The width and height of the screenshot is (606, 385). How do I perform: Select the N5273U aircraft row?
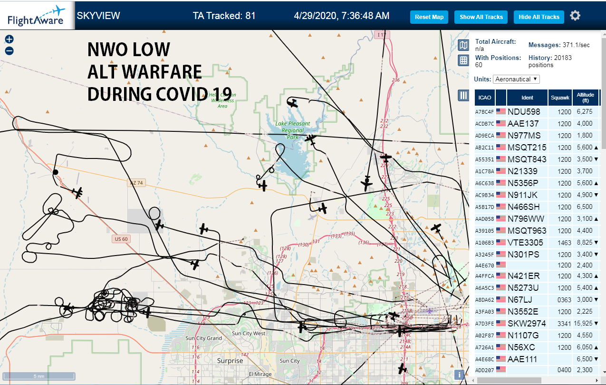(x=537, y=288)
